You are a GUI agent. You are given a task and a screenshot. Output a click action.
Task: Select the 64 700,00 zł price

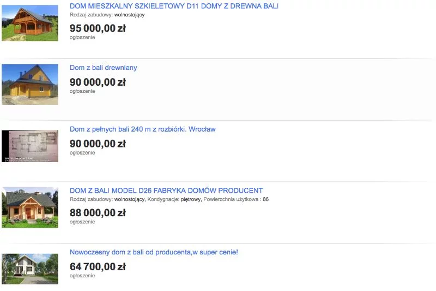pos(98,267)
